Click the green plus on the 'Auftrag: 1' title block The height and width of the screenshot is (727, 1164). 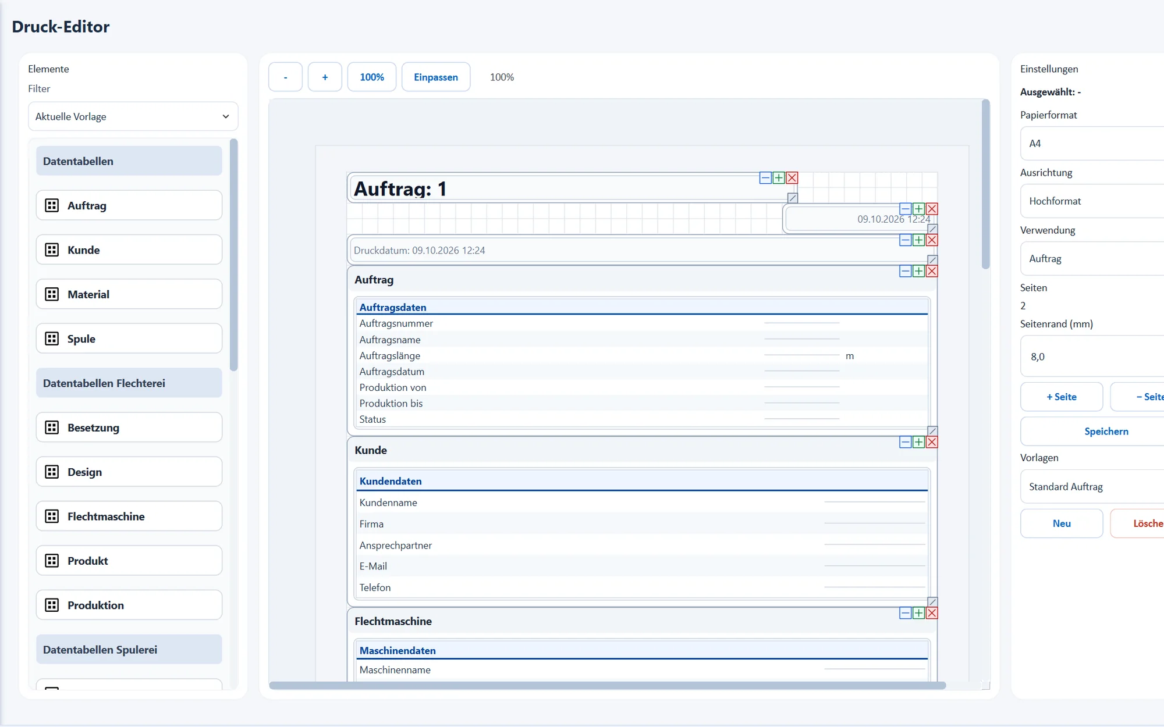(x=779, y=178)
